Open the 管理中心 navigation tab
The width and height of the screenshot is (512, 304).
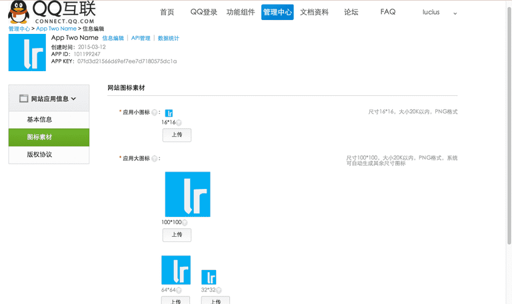click(277, 13)
